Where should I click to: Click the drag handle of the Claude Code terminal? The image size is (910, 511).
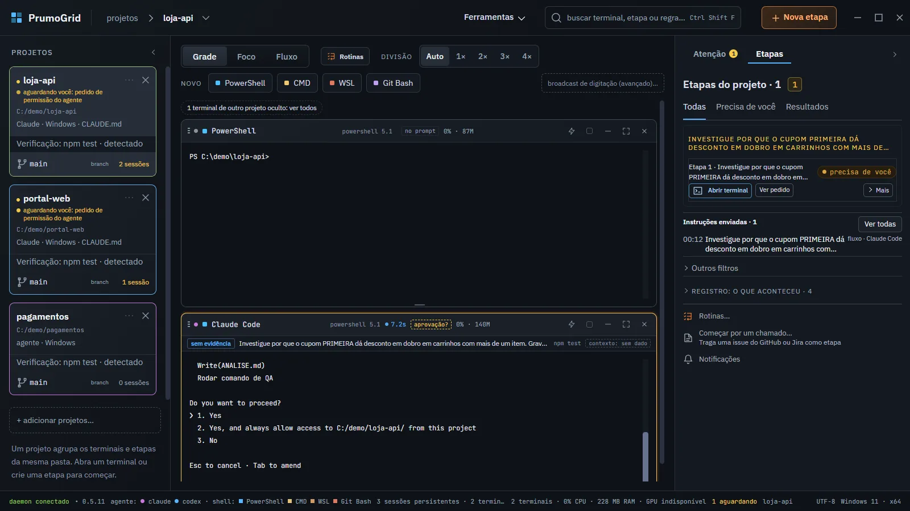point(189,324)
